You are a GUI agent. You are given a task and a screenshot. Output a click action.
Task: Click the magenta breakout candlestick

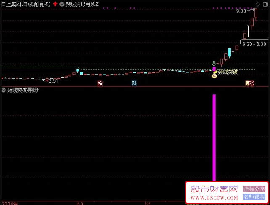tap(214, 69)
